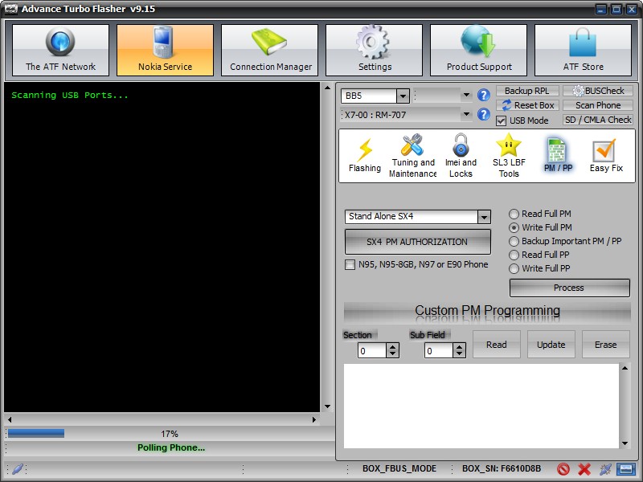Click the red X cancel icon
The image size is (643, 482).
coord(584,469)
